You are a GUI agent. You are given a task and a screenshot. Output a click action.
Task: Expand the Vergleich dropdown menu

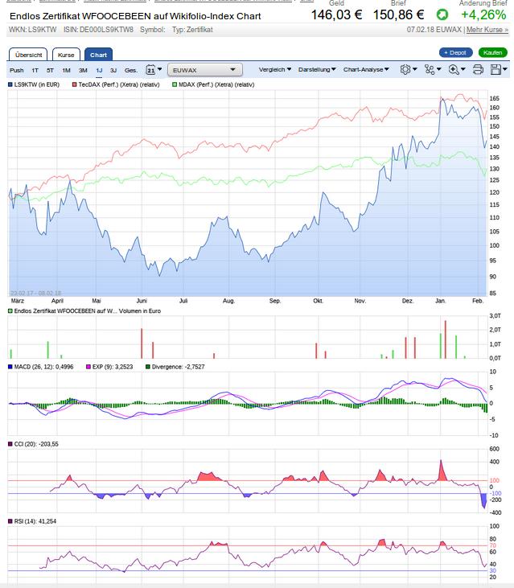click(278, 70)
